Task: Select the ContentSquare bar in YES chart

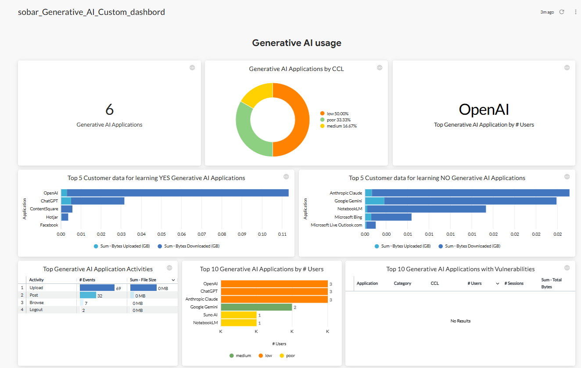Action: coord(67,209)
